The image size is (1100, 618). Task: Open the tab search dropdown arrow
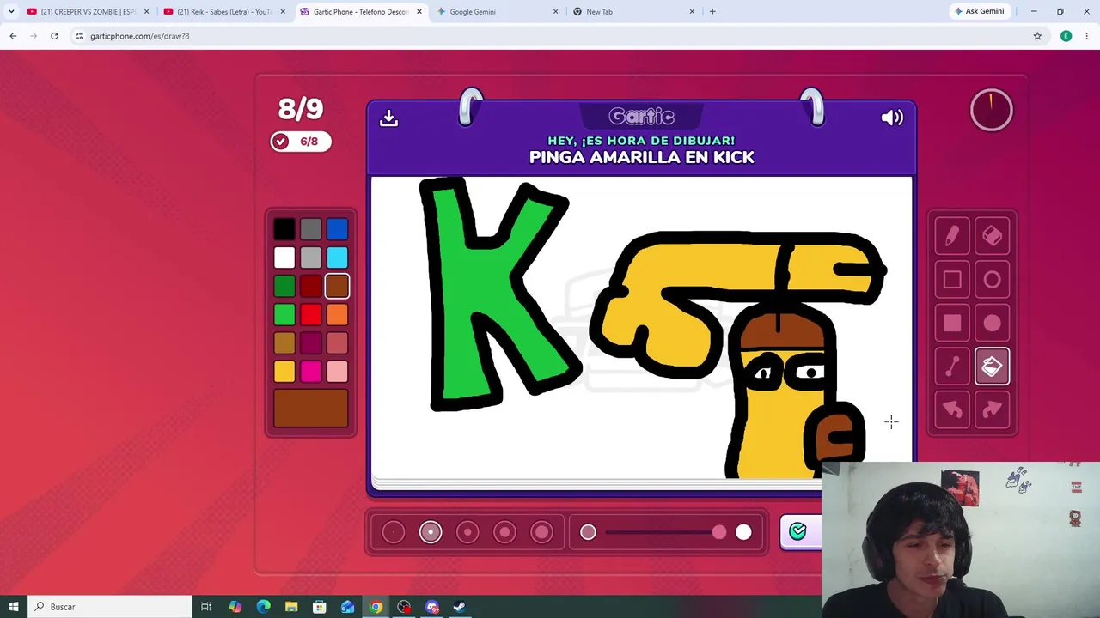pyautogui.click(x=11, y=12)
